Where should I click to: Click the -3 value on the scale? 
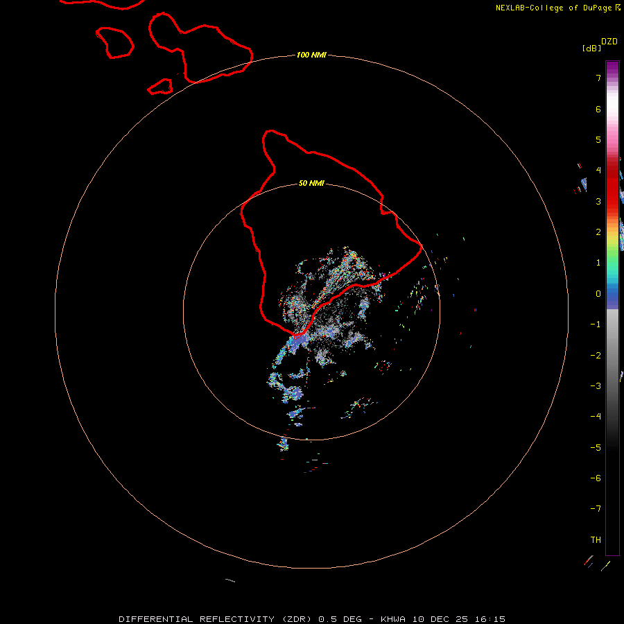click(x=596, y=386)
